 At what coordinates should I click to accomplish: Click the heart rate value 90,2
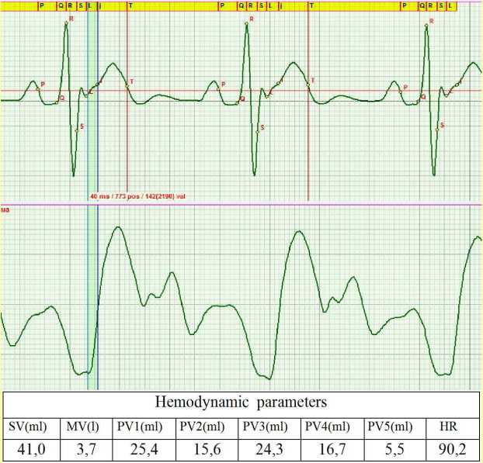point(453,450)
